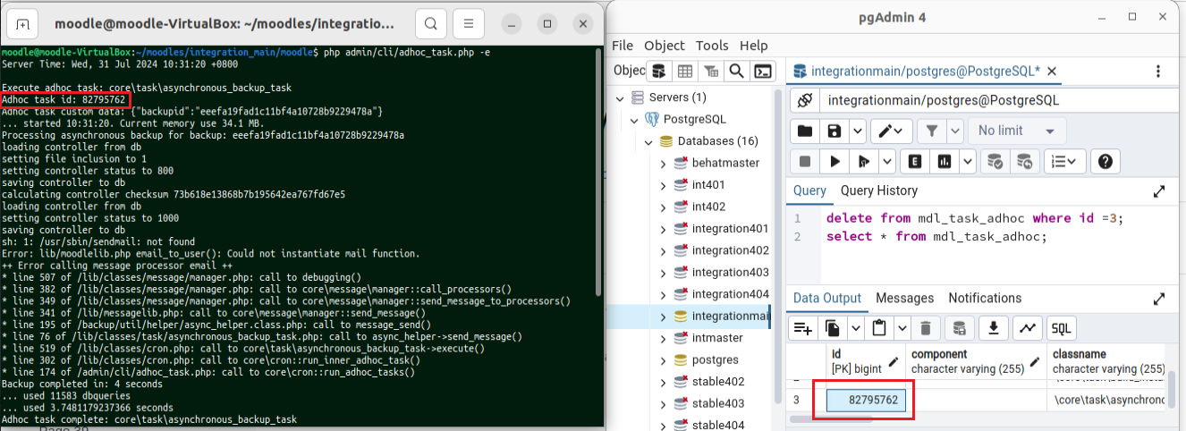The width and height of the screenshot is (1186, 431).
Task: Close the integrationmain/postgres query tab
Action: point(1051,71)
